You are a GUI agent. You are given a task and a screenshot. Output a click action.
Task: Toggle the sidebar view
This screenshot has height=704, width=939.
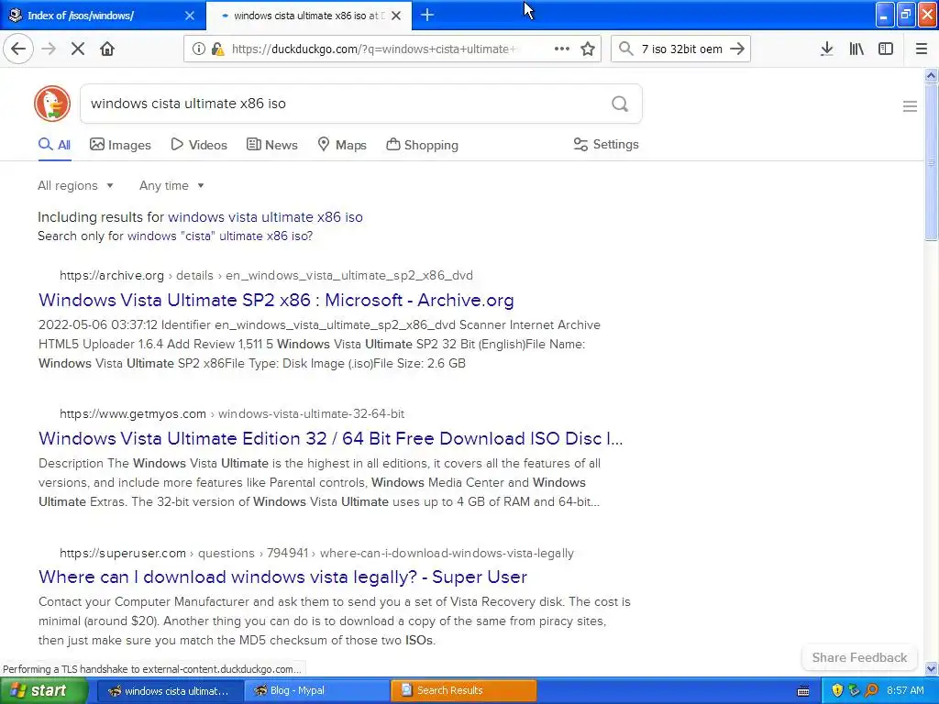point(886,49)
